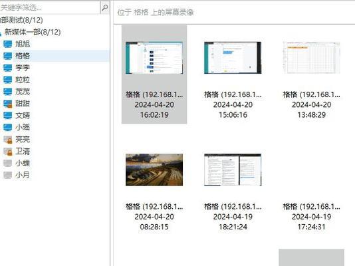Select offline computer 小月
Image resolution: width=355 pixels, height=266 pixels.
pos(22,175)
